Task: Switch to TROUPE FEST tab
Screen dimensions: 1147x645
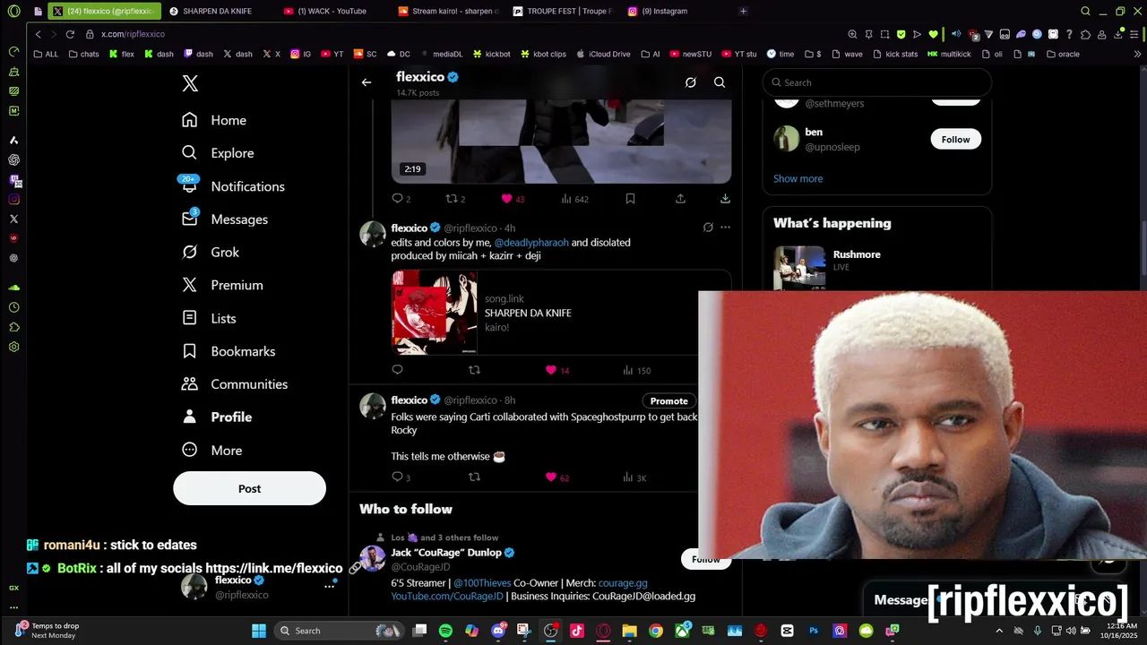Action: coord(564,11)
